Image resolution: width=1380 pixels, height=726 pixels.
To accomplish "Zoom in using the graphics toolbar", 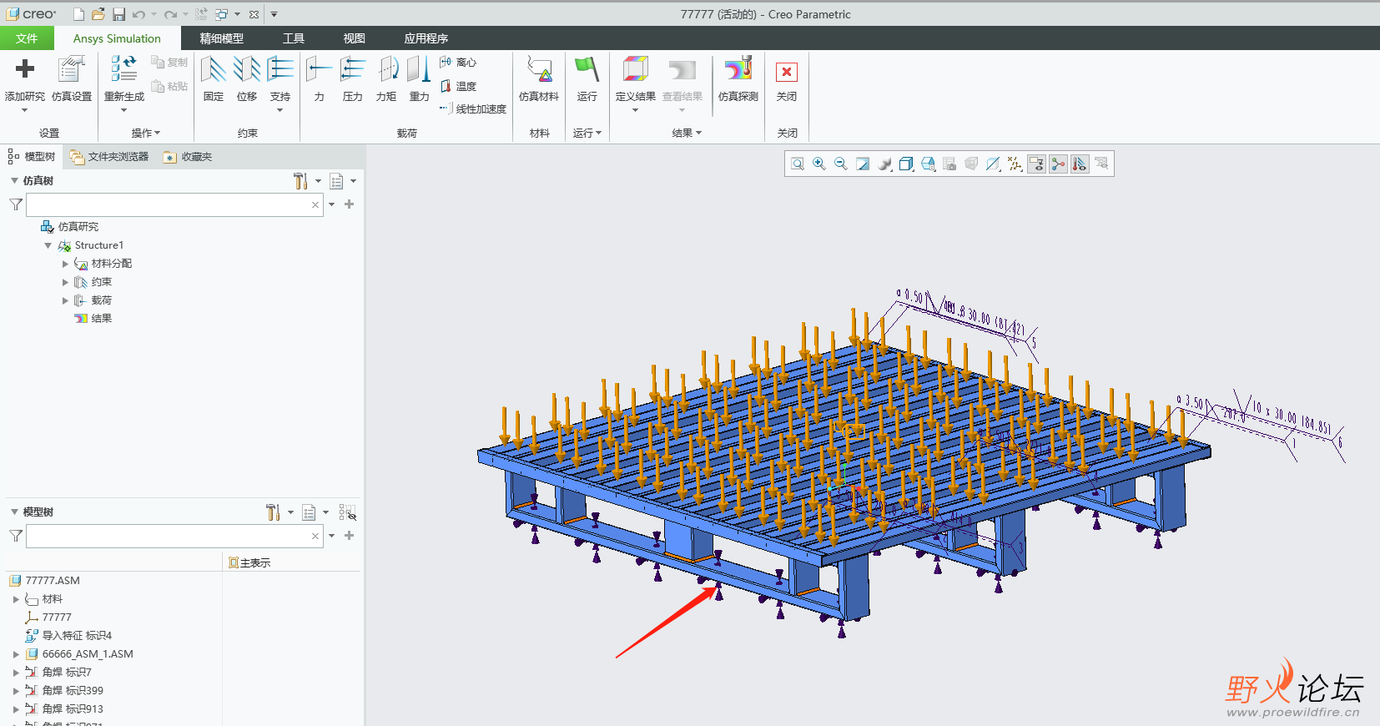I will (819, 164).
